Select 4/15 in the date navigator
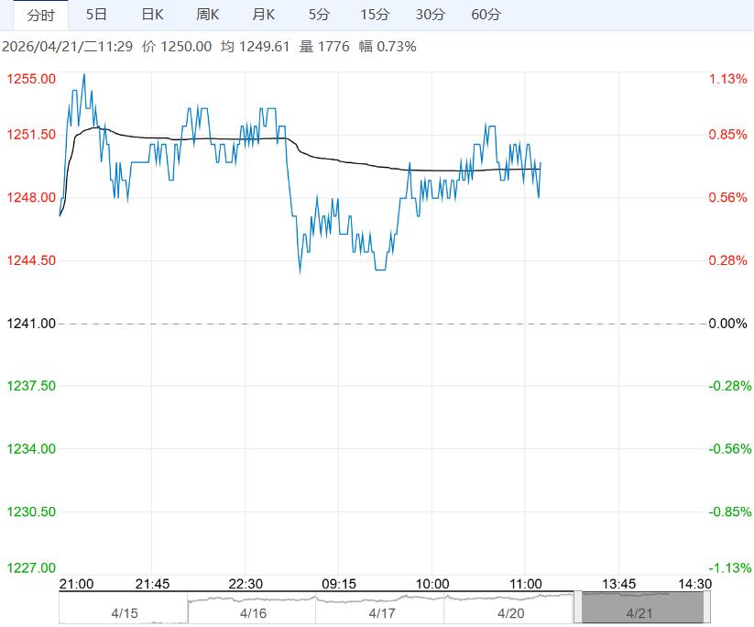Viewport: 754px width, 627px height. pyautogui.click(x=123, y=611)
